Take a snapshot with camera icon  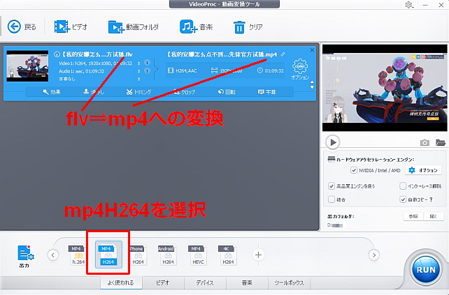(425, 142)
